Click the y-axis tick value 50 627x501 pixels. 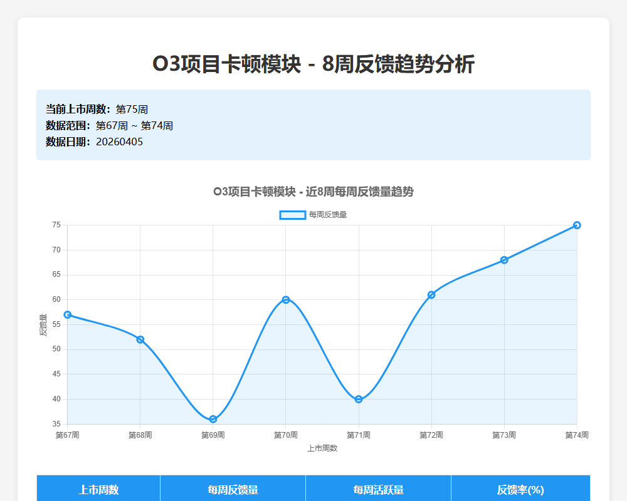tap(56, 349)
